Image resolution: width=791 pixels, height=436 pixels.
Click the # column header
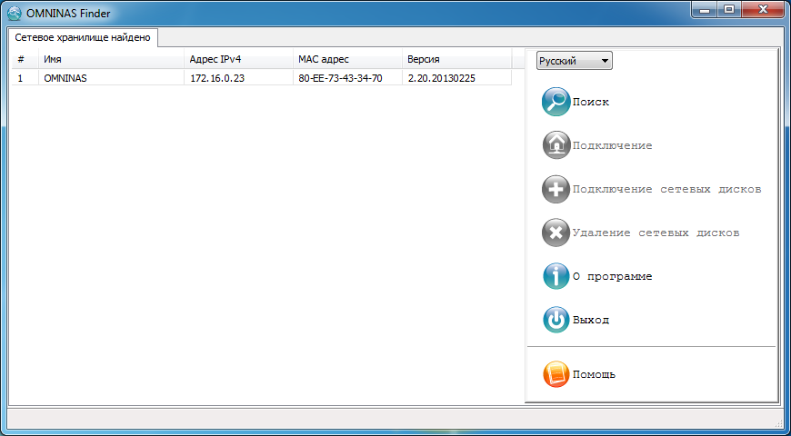pyautogui.click(x=25, y=59)
